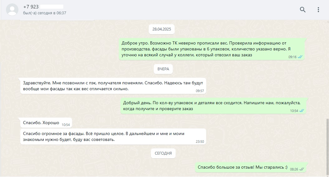Select message 'Добрый день. По кол-ву упаковок'
The image size is (329, 177).
click(213, 106)
